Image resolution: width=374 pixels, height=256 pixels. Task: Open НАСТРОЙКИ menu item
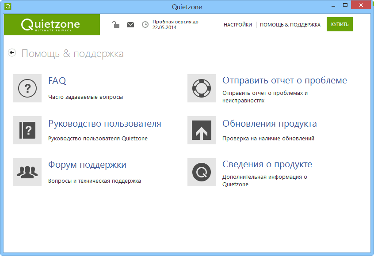click(x=238, y=25)
